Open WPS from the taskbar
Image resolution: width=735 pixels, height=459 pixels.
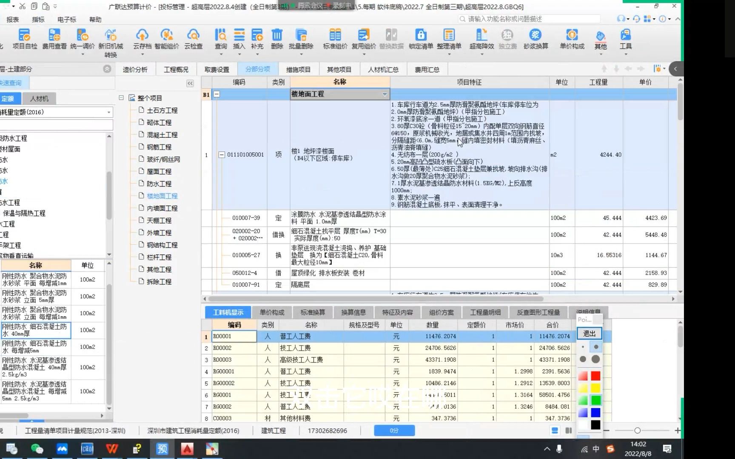(112, 449)
